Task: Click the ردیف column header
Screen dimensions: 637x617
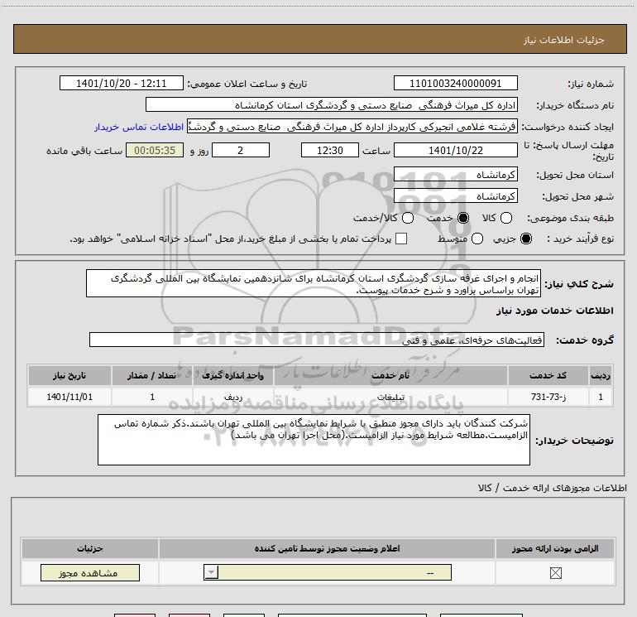Action: click(601, 375)
